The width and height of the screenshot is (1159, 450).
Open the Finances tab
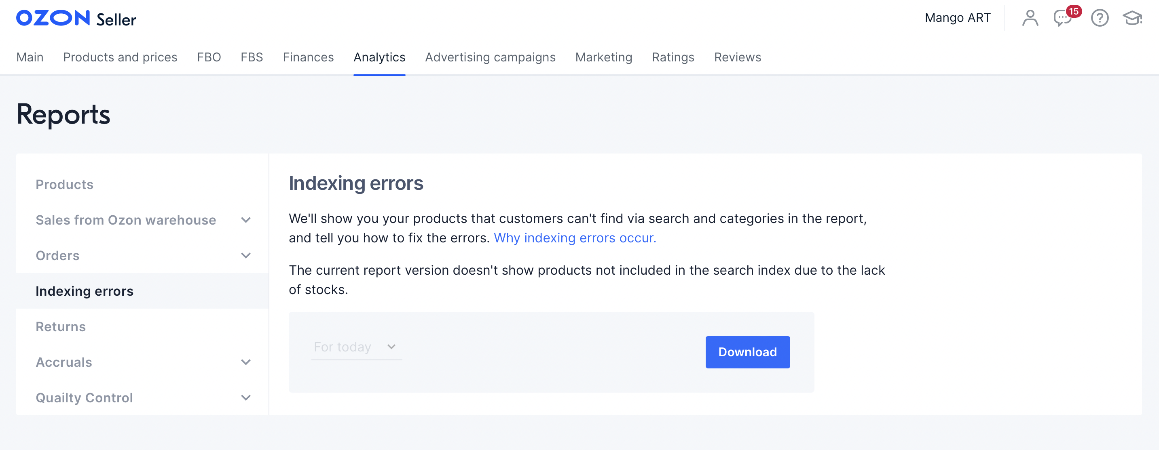pos(308,57)
